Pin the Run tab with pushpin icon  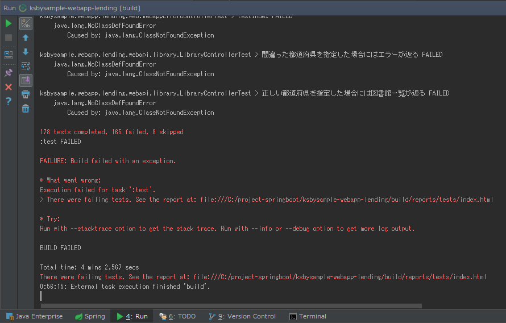(9, 73)
